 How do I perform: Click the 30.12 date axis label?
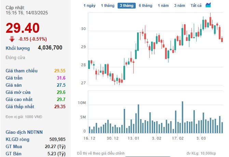coord(112,138)
